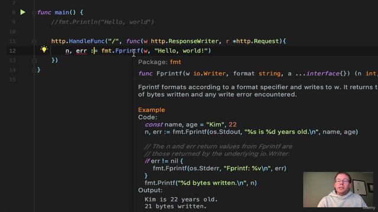Click the 'Code:' label in popup
Viewport: 378px width, 212px height.
(148, 117)
